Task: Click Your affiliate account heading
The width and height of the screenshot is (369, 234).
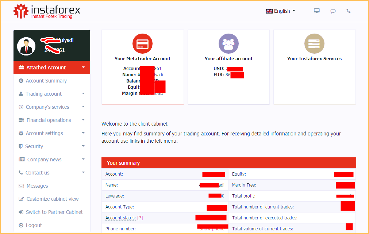Action: click(x=228, y=59)
